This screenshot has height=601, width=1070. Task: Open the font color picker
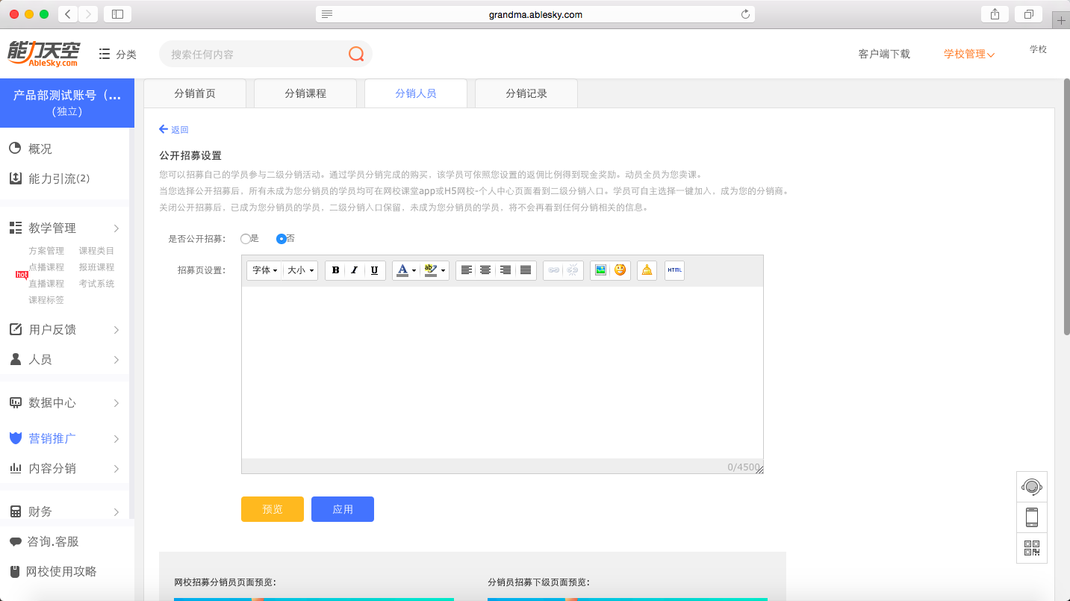click(406, 270)
